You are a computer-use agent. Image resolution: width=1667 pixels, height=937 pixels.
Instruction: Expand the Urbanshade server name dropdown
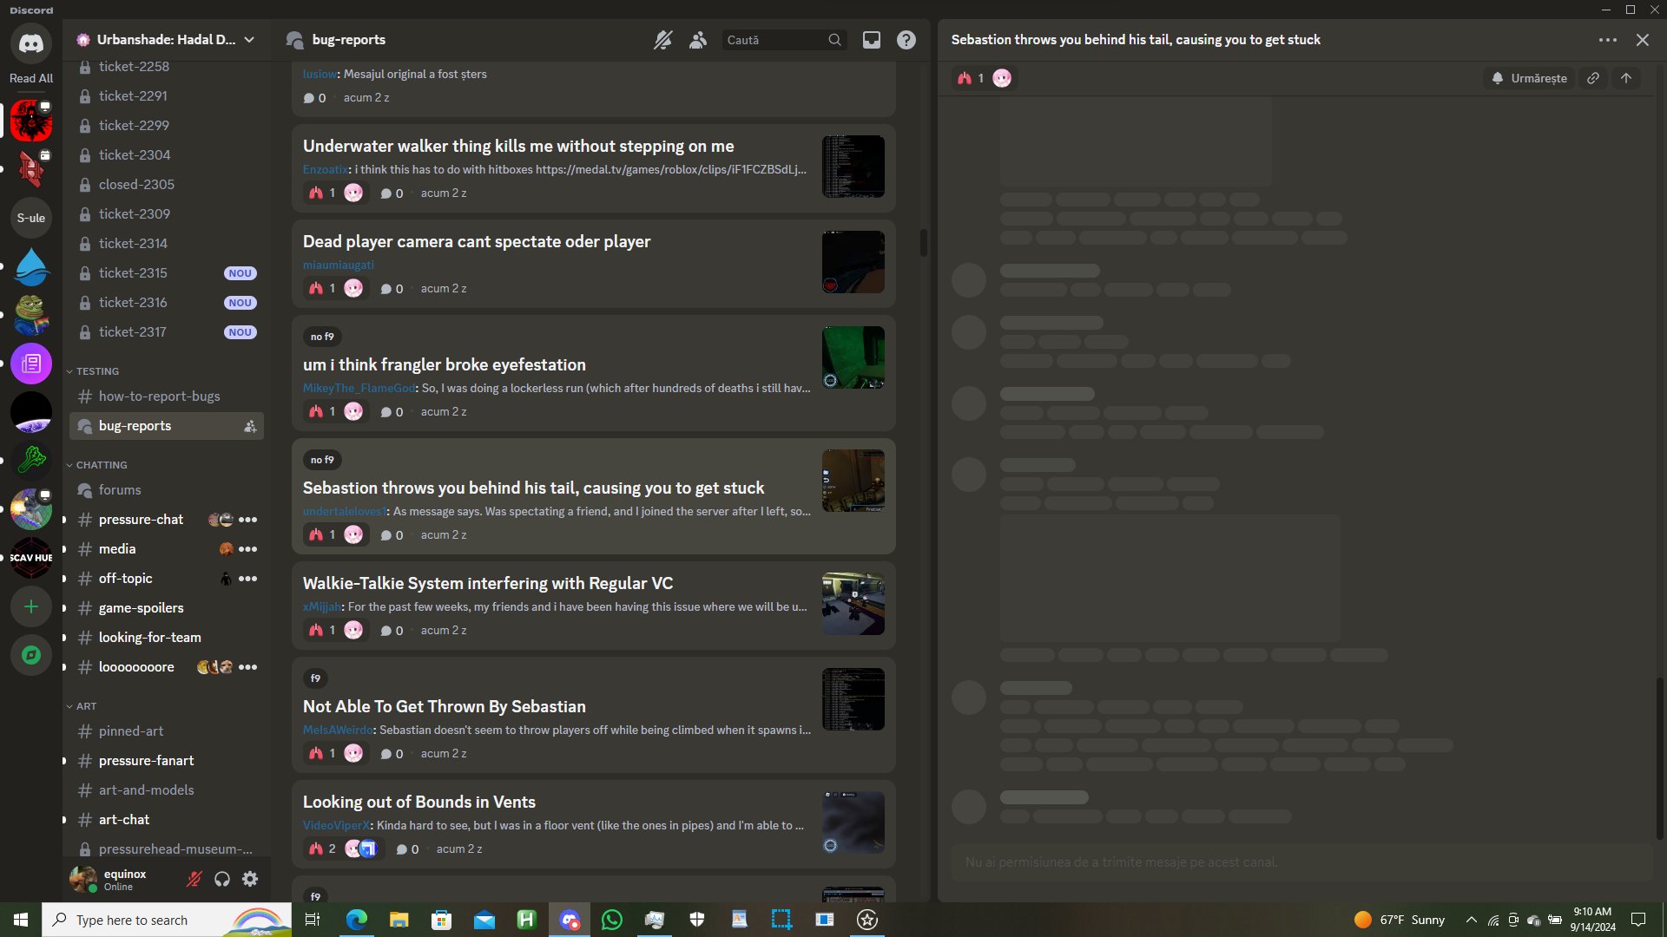(165, 40)
